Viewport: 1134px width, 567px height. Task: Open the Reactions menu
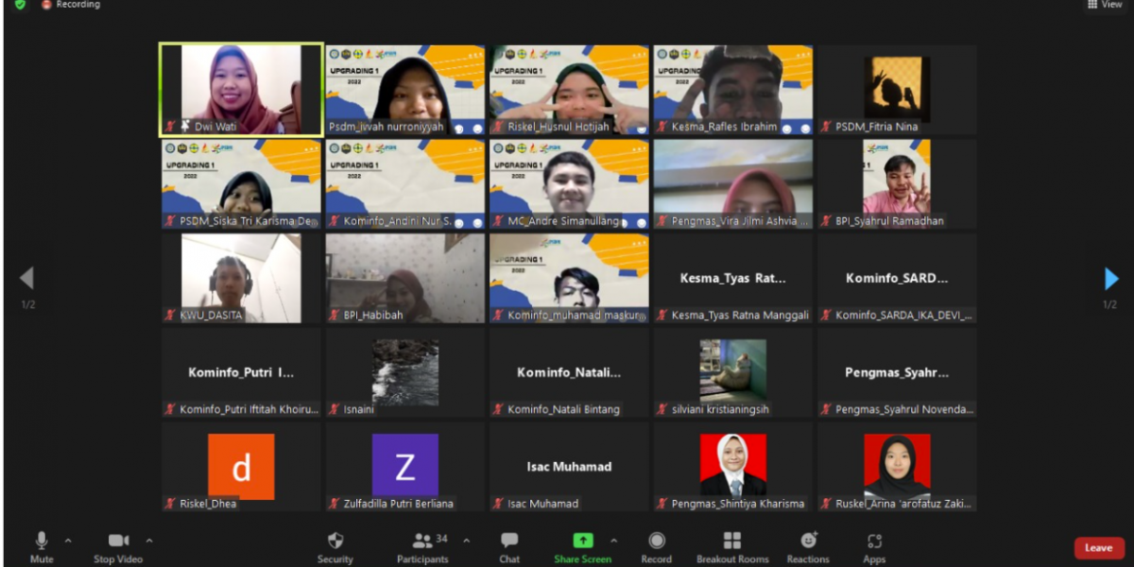click(x=808, y=541)
